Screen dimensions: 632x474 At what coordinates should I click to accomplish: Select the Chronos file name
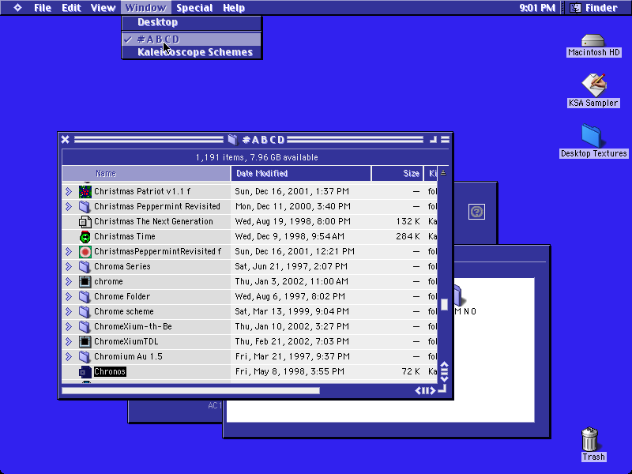click(x=110, y=371)
